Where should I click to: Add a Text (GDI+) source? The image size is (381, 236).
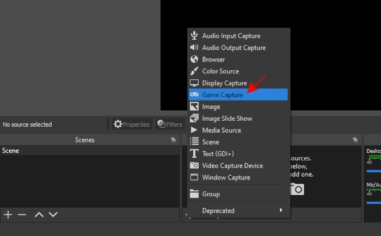238,154
